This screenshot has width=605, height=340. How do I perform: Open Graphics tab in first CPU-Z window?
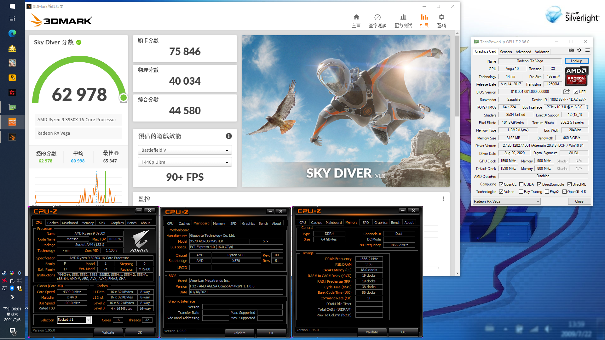point(117,223)
